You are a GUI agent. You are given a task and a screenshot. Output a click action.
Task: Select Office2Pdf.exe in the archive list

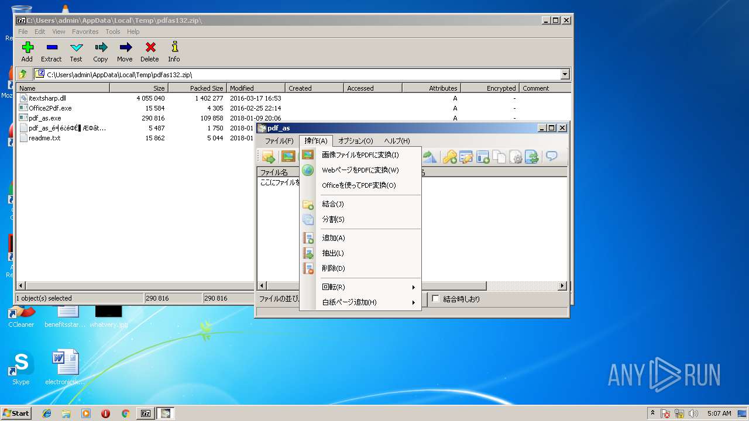50,108
